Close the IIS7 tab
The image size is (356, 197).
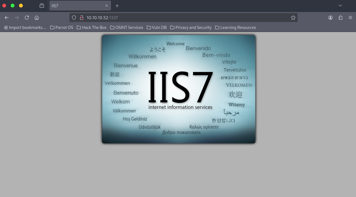tap(107, 6)
